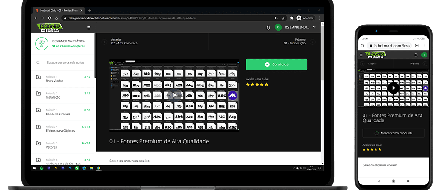
Task: Go to next lesson arrow on laptop
Action: tap(313, 42)
